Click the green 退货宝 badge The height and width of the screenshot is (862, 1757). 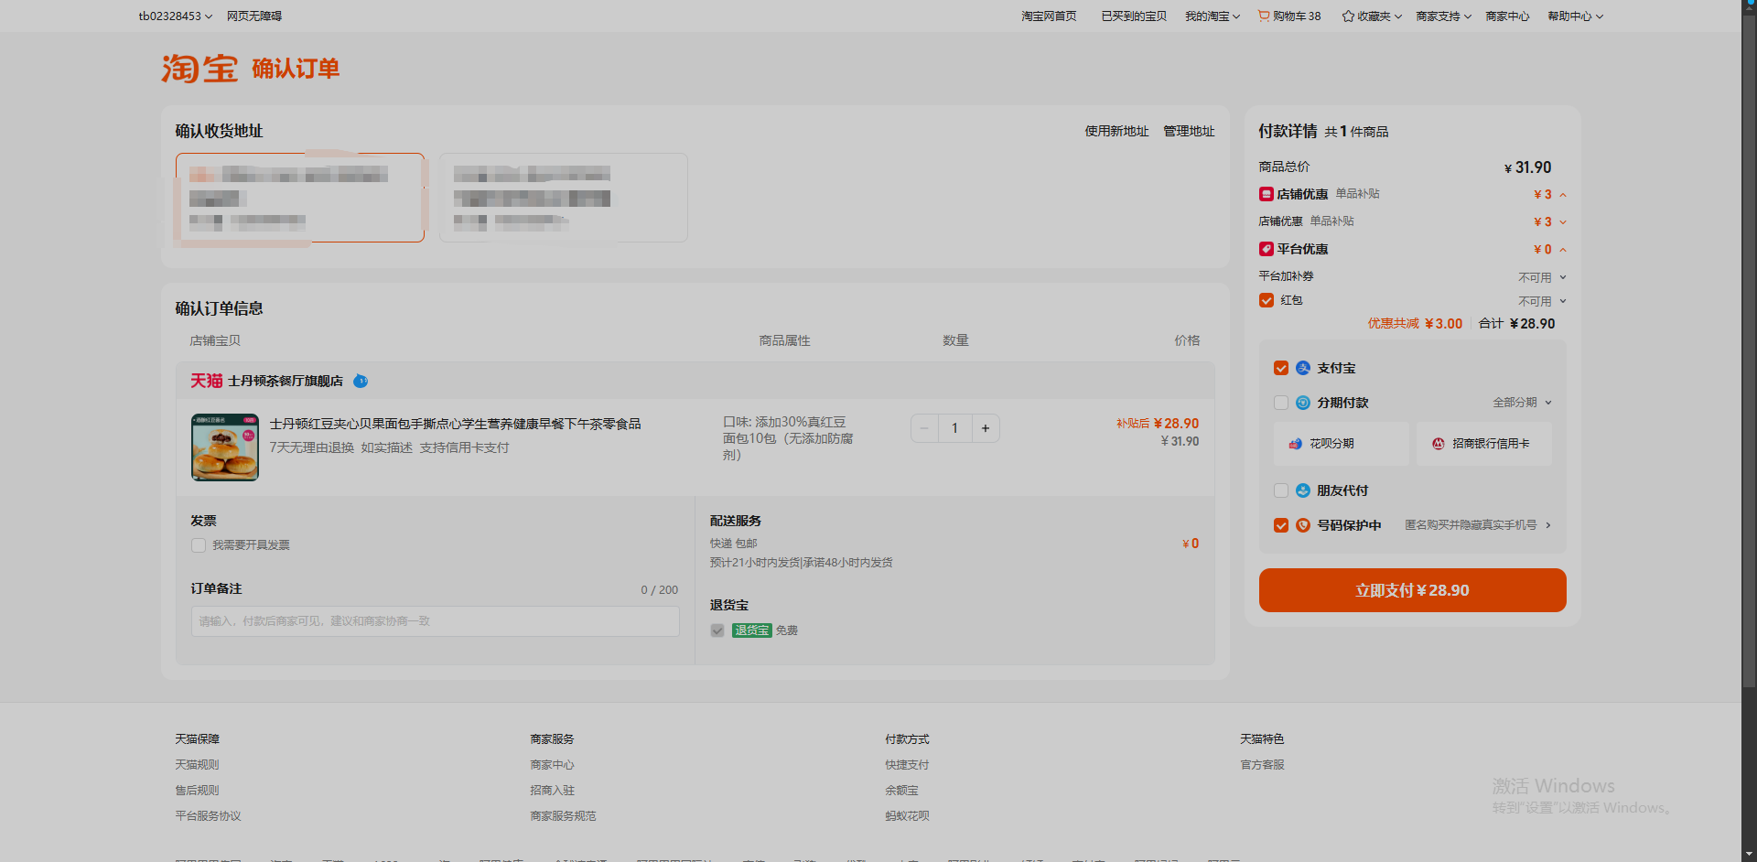(x=751, y=630)
